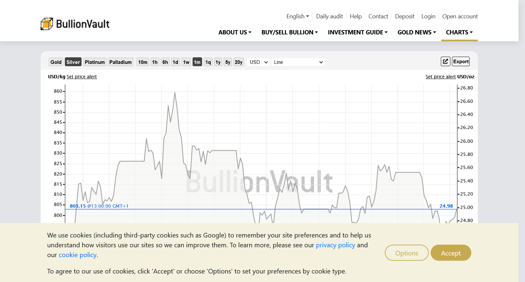
Task: Open cookie Options
Action: (x=406, y=253)
